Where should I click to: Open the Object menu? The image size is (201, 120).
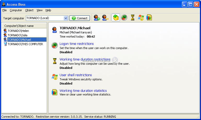pyautogui.click(x=29, y=10)
